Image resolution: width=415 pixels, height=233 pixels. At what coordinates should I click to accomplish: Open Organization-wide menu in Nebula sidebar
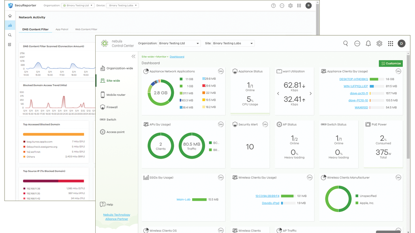point(117,68)
